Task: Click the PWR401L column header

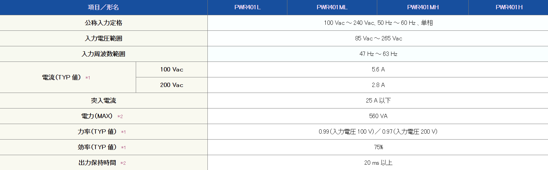Action: [247, 7]
